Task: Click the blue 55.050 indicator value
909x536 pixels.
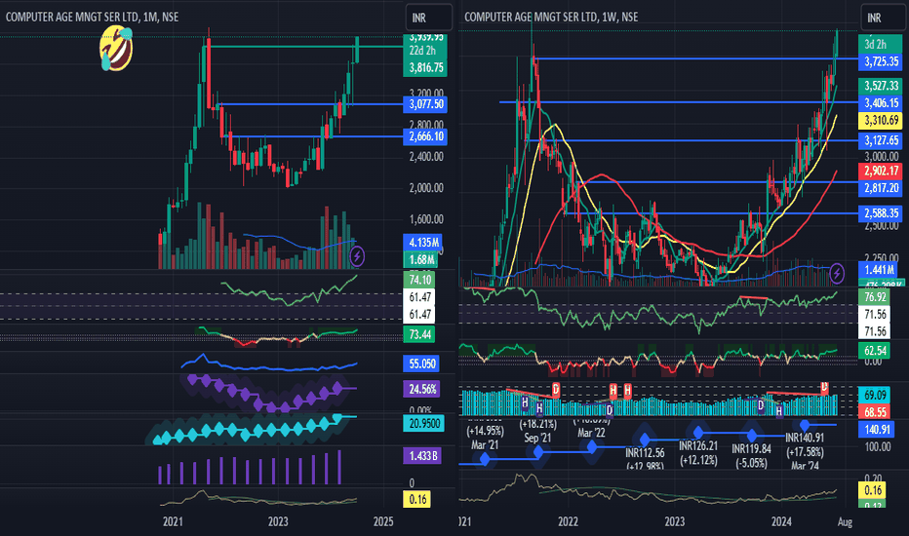Action: (422, 364)
